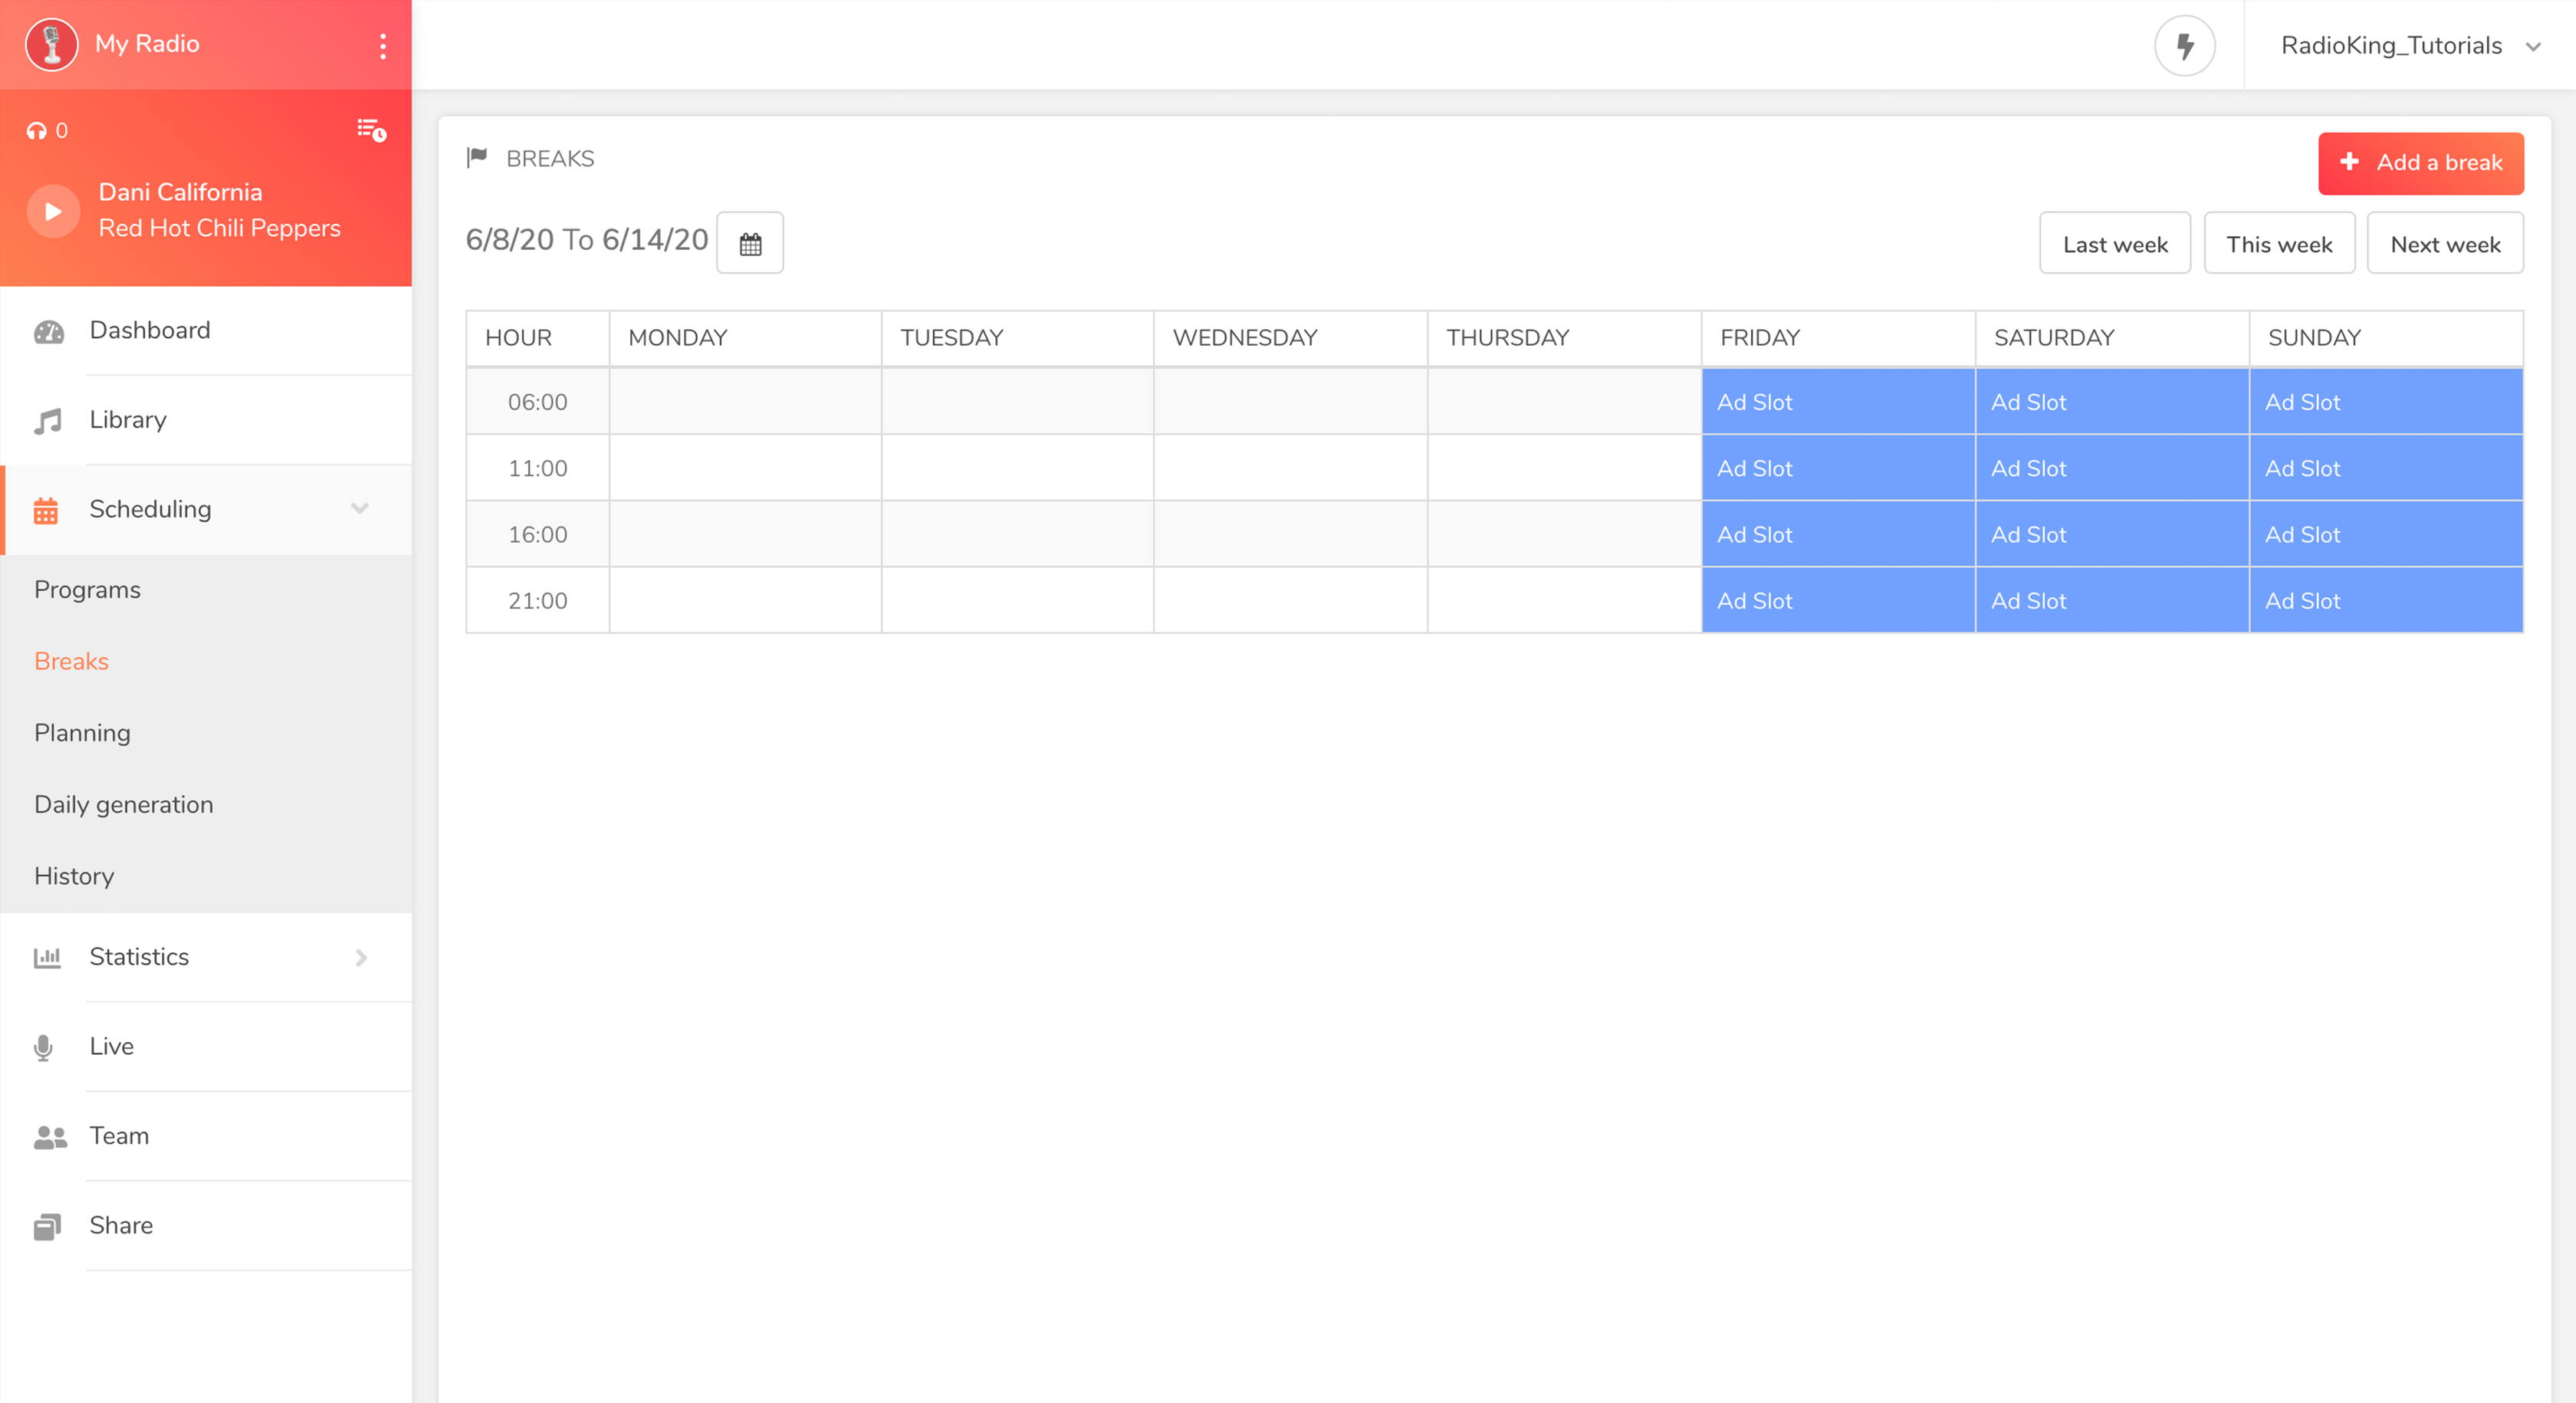
Task: Open History under Scheduling
Action: pyautogui.click(x=74, y=876)
